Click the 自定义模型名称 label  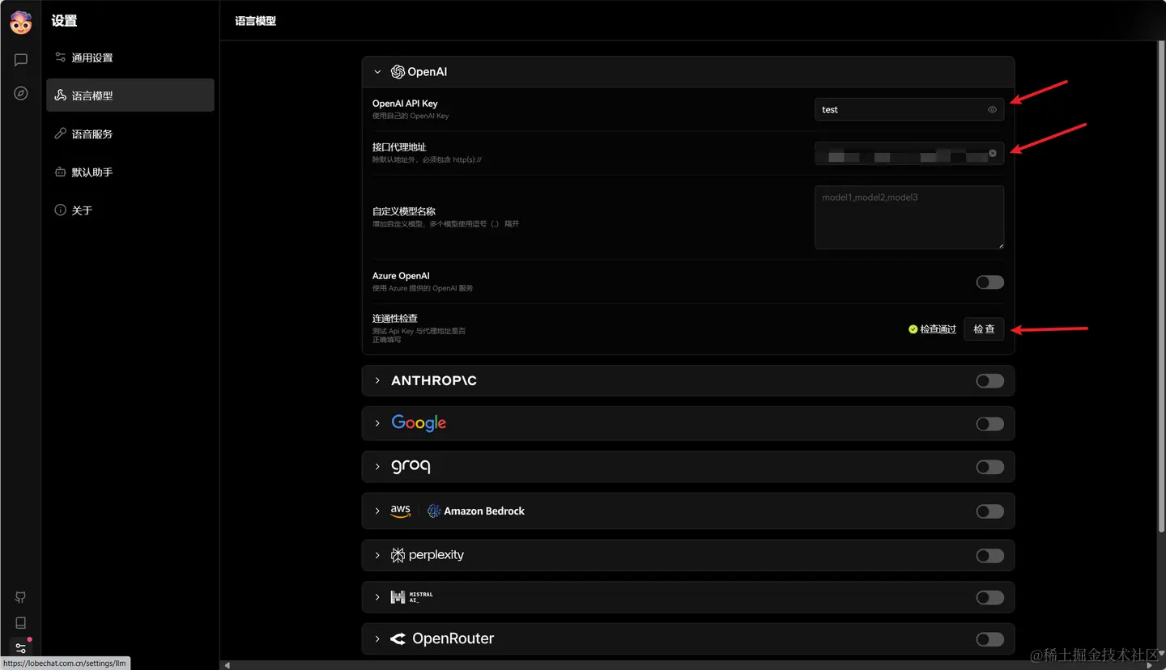[x=404, y=211]
